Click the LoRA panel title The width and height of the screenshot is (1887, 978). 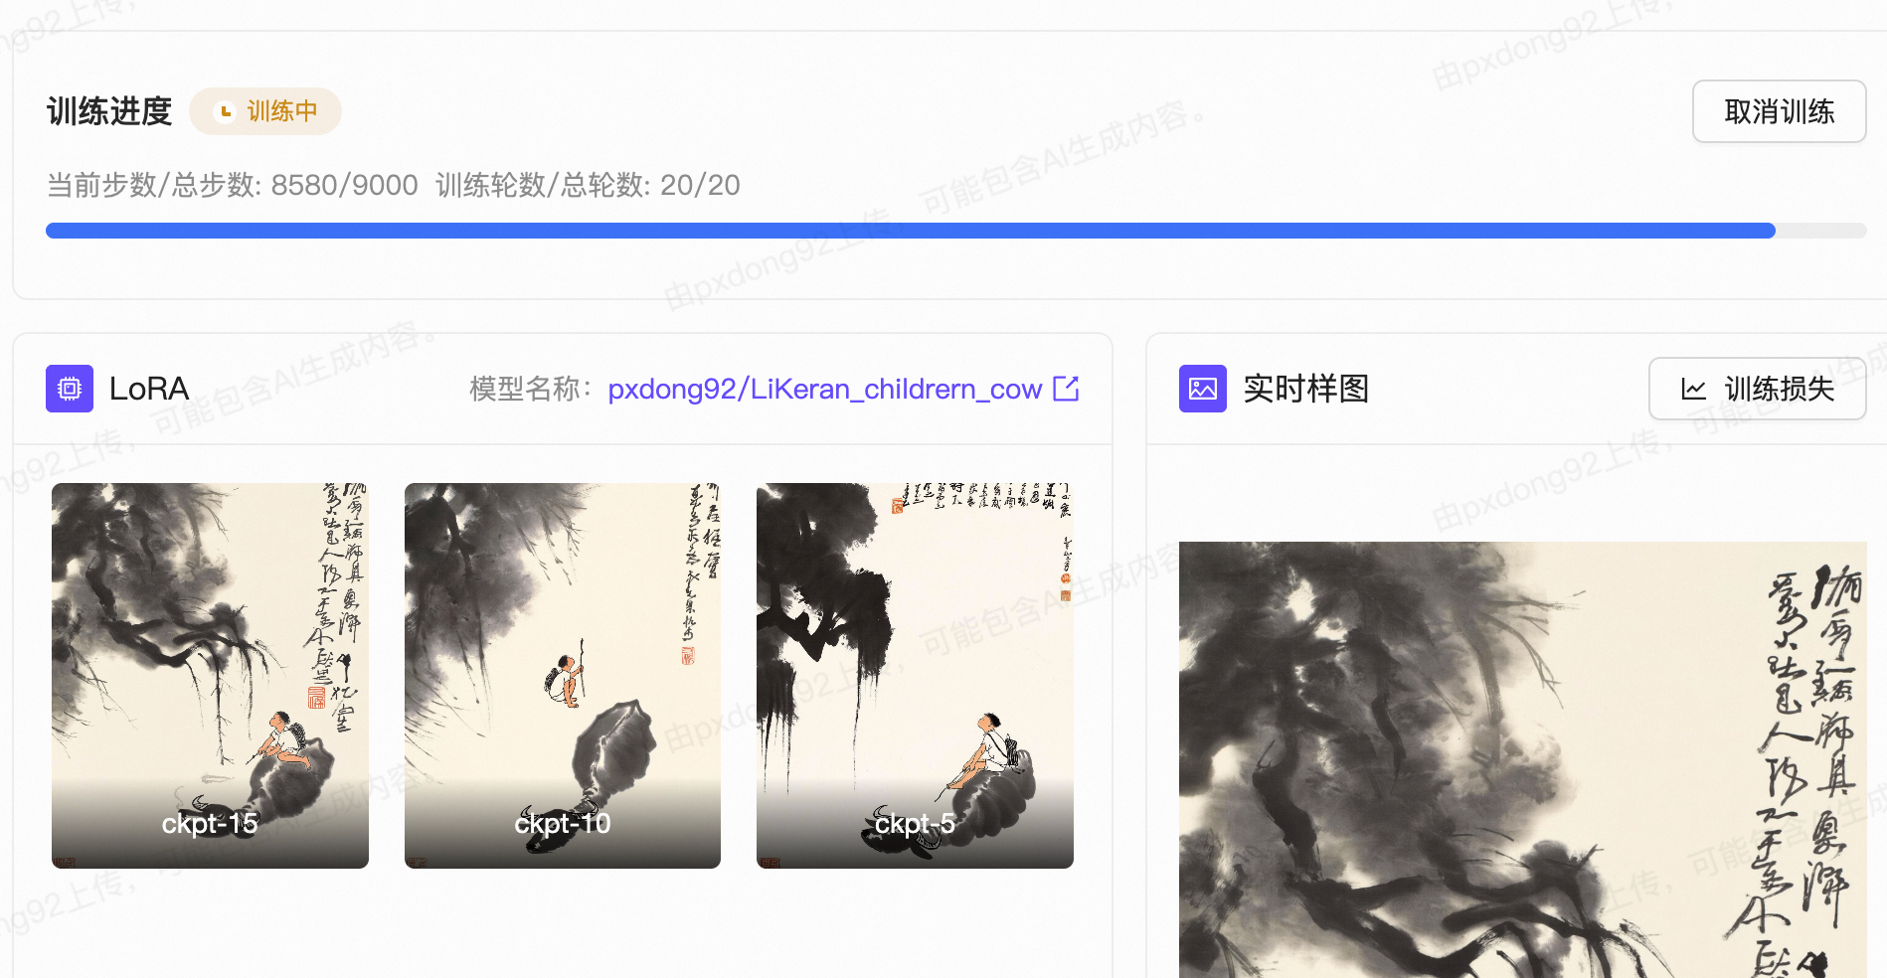tap(149, 389)
